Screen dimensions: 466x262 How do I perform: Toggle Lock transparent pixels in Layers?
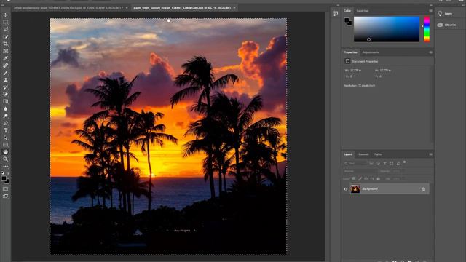tap(354, 179)
